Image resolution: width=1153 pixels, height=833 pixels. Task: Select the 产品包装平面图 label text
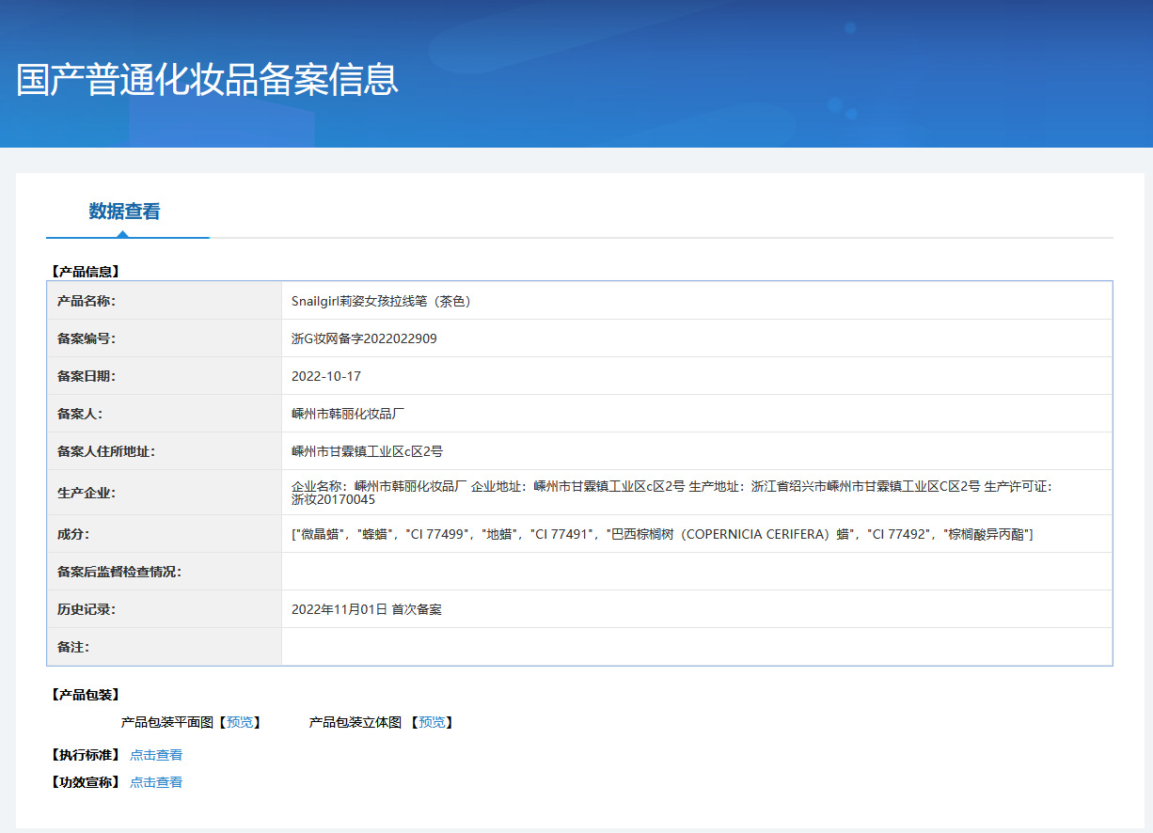[x=167, y=722]
